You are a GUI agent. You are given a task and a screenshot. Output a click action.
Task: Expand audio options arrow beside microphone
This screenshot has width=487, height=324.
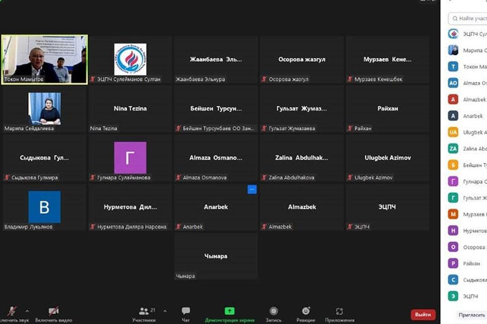coord(27,311)
